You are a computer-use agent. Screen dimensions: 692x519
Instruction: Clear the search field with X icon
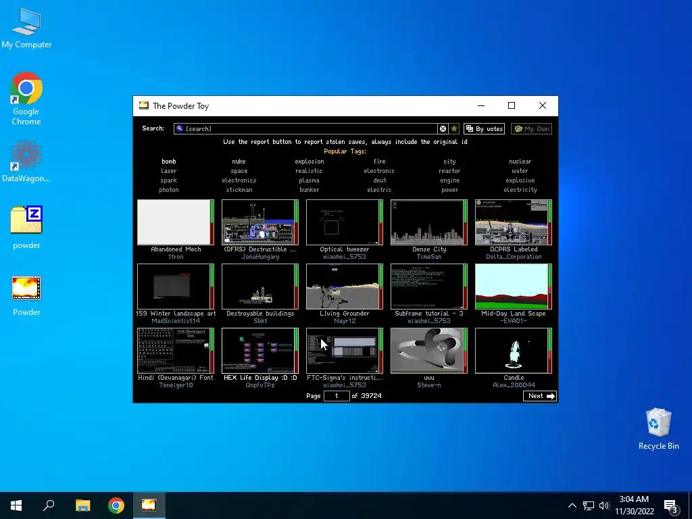coord(443,128)
